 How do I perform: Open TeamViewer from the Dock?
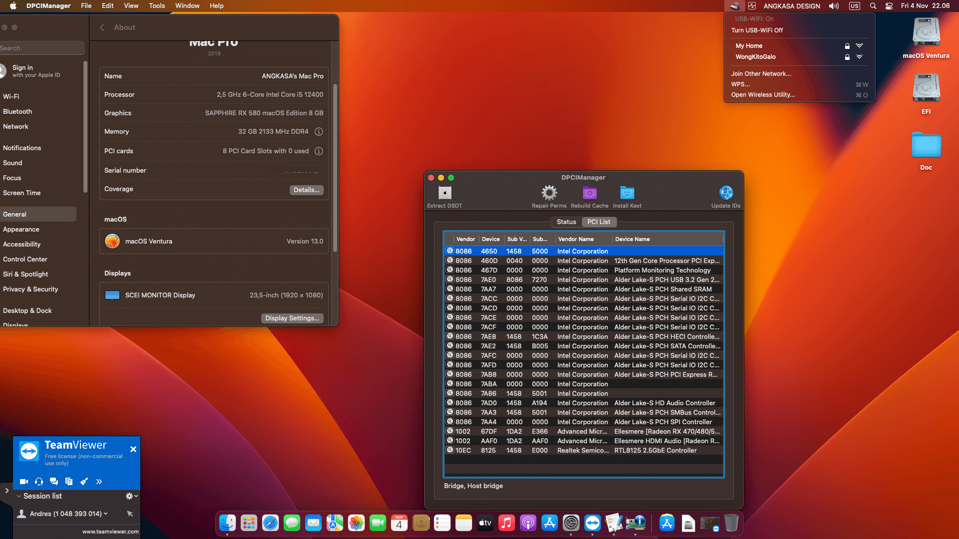pyautogui.click(x=592, y=523)
